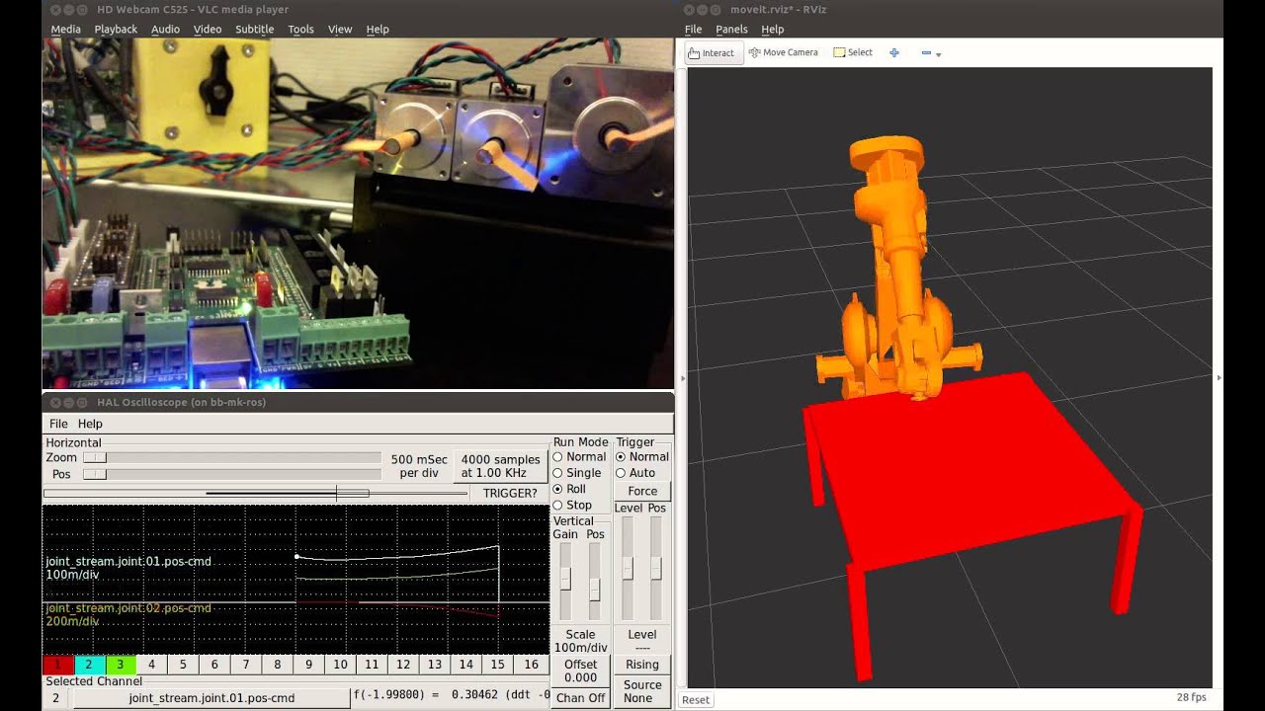Select channel 4
The height and width of the screenshot is (711, 1265).
click(x=152, y=666)
